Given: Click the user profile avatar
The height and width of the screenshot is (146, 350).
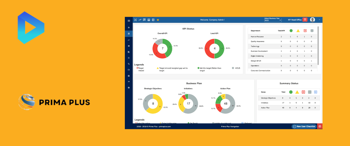Looking at the screenshot, I should pyautogui.click(x=313, y=20).
